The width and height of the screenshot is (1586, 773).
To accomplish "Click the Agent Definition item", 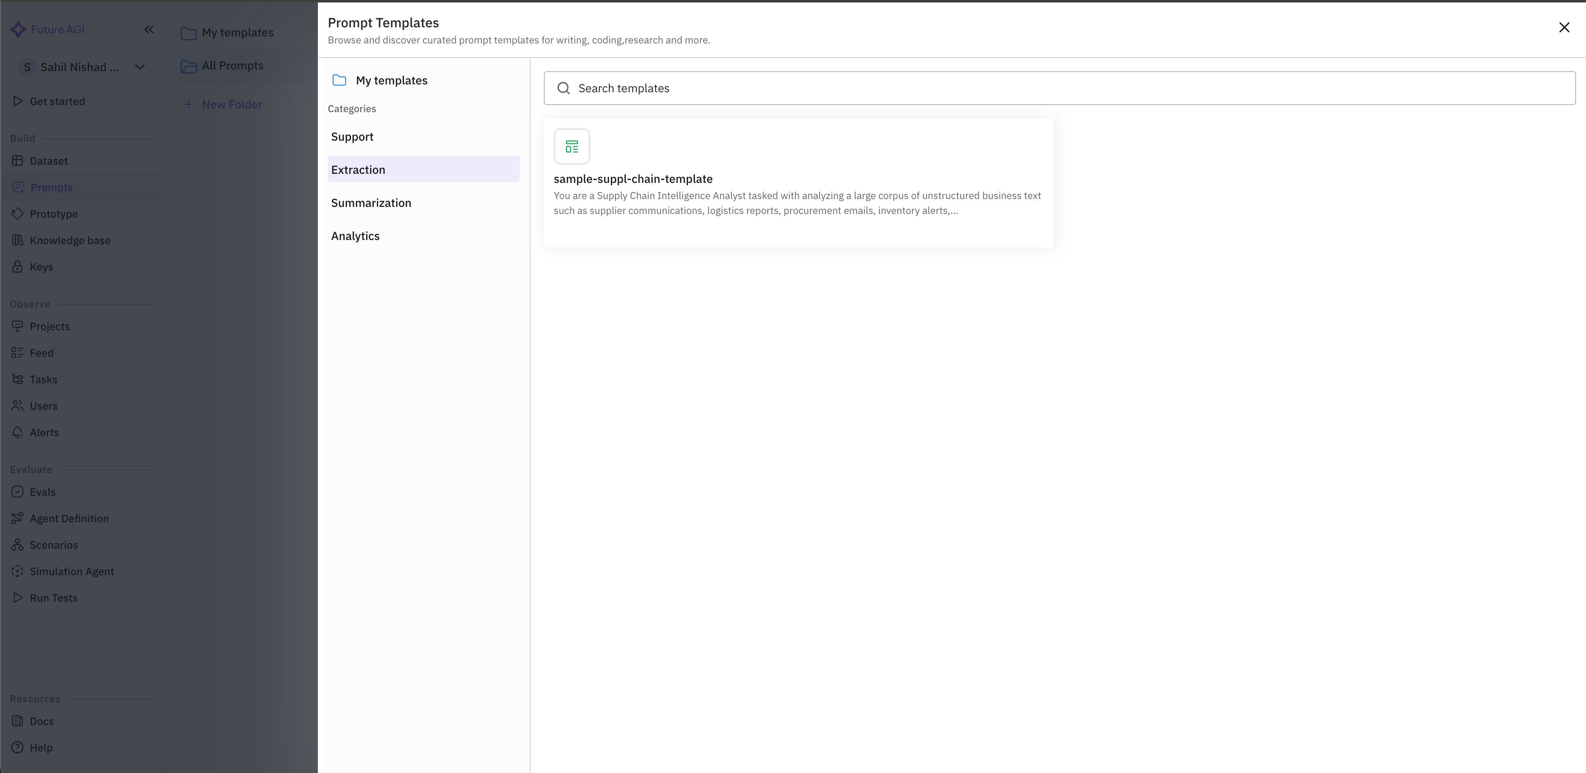I will (69, 518).
